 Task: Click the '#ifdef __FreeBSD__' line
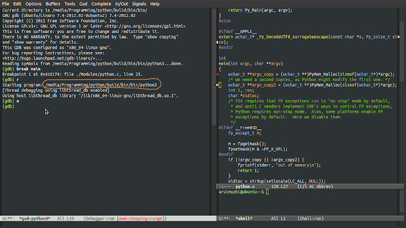click(240, 128)
